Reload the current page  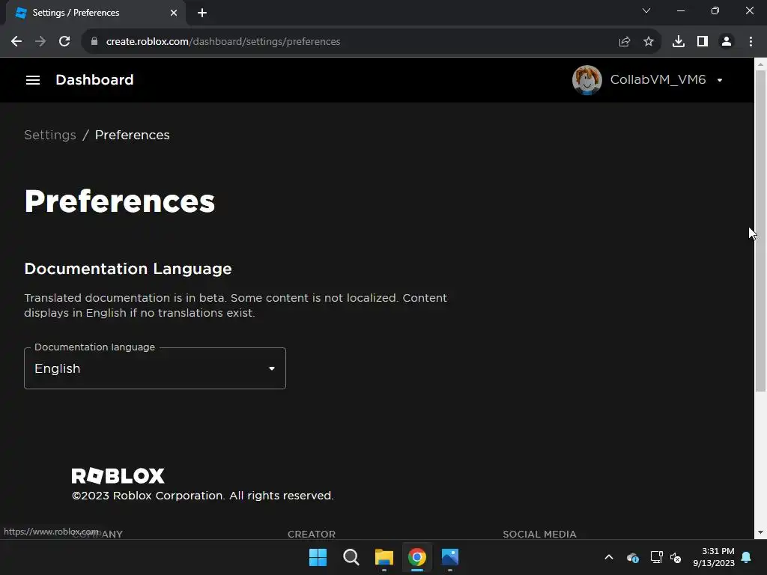coord(64,42)
